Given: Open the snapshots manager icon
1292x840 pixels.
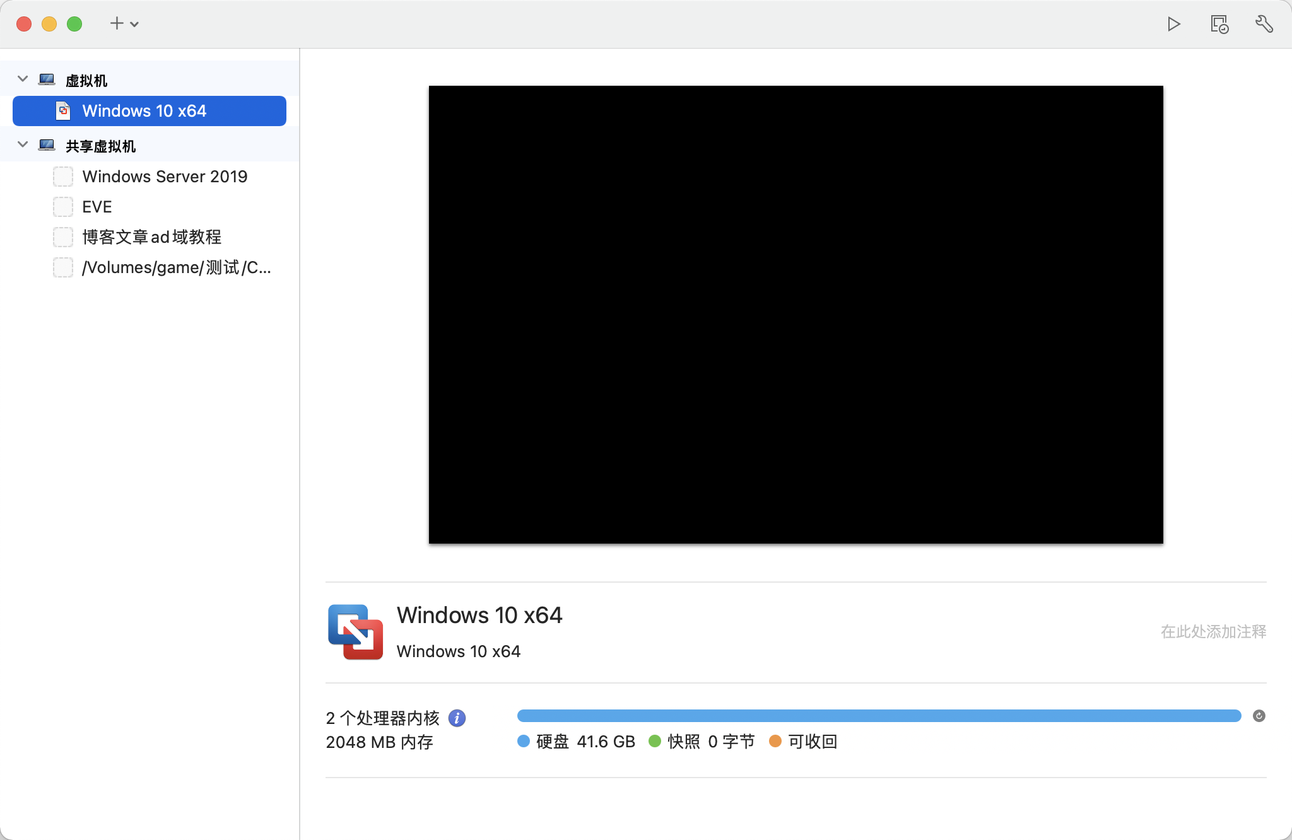Looking at the screenshot, I should 1219,24.
